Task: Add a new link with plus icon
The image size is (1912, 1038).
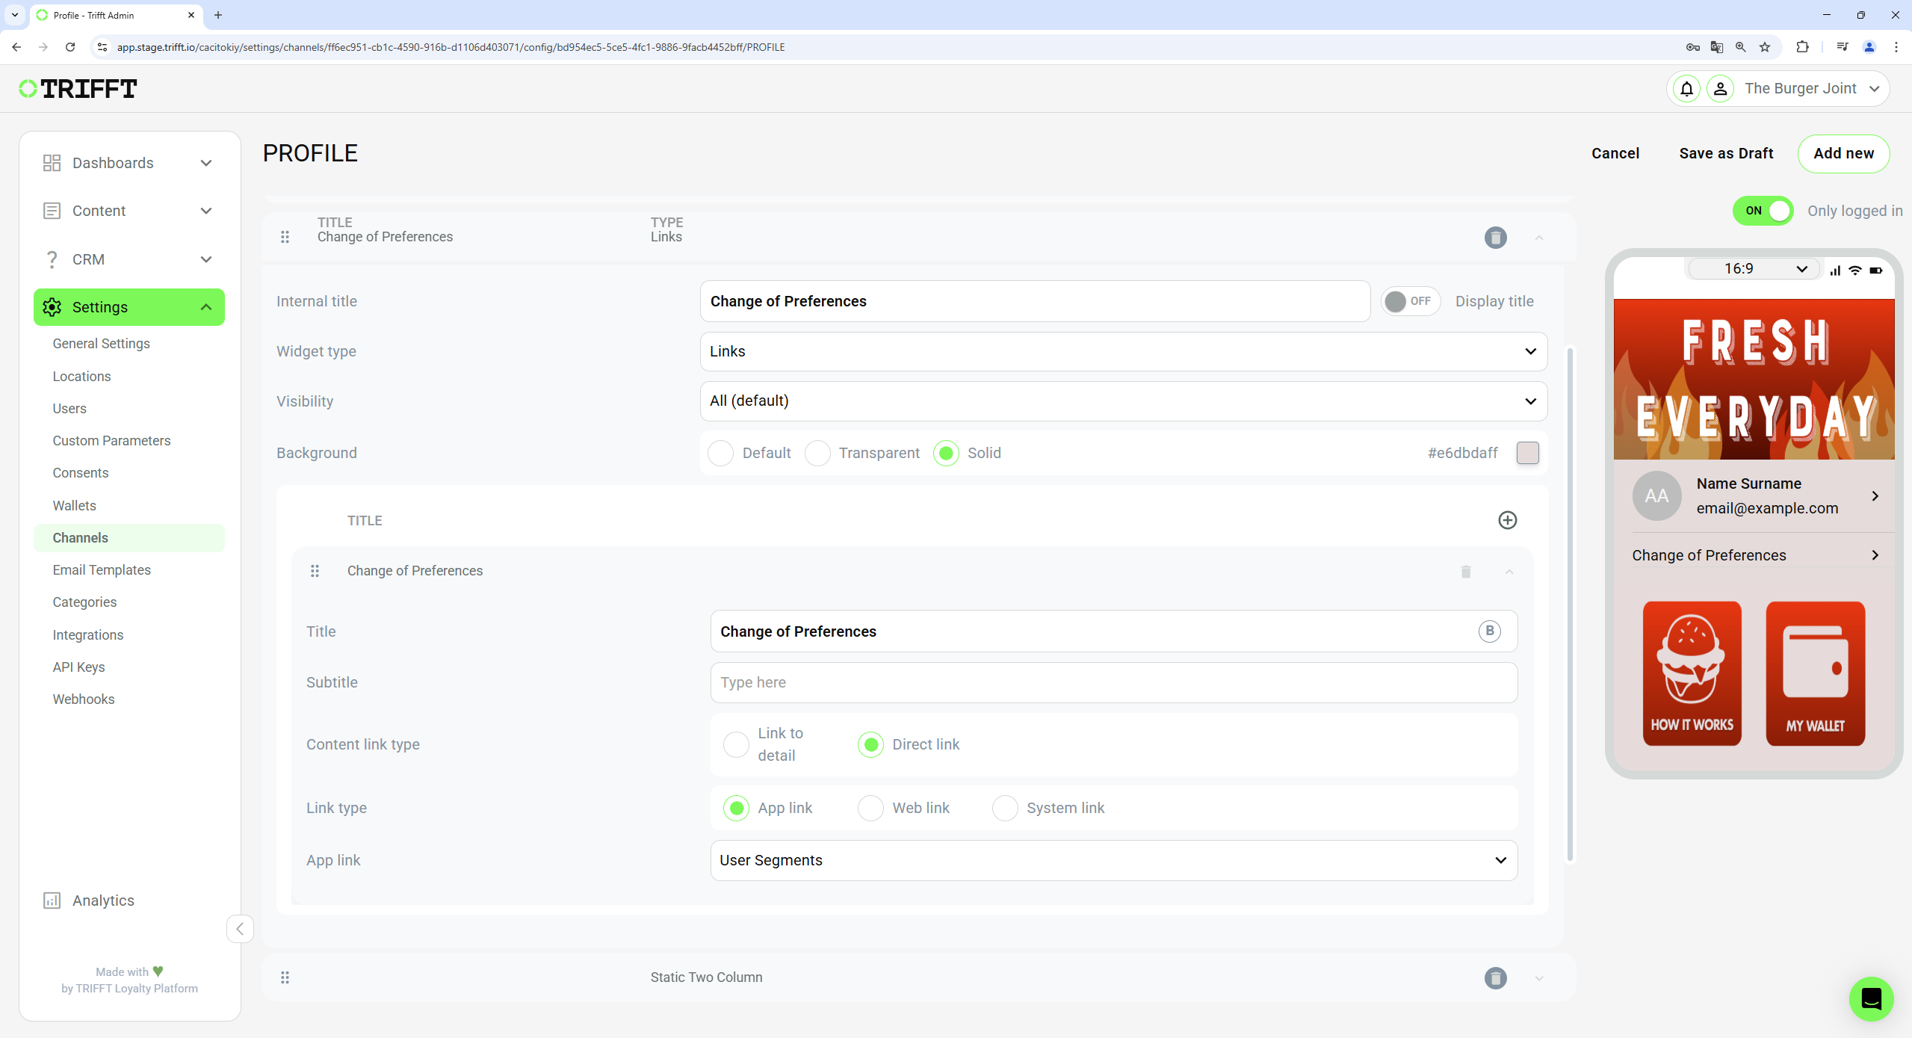Action: click(1507, 520)
